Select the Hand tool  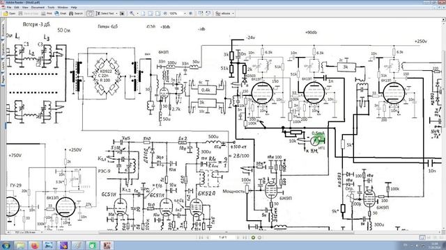90,13
